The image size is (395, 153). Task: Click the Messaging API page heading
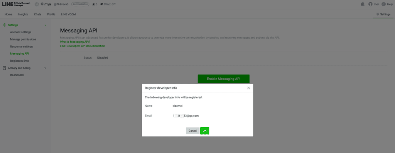pyautogui.click(x=79, y=31)
